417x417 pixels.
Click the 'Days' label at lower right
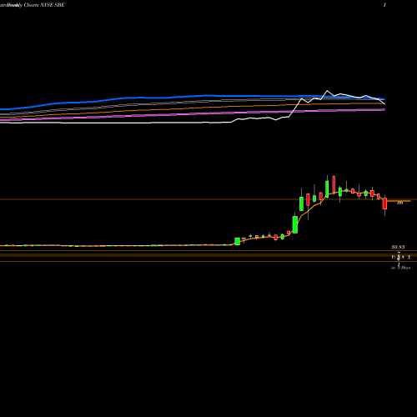point(405,268)
